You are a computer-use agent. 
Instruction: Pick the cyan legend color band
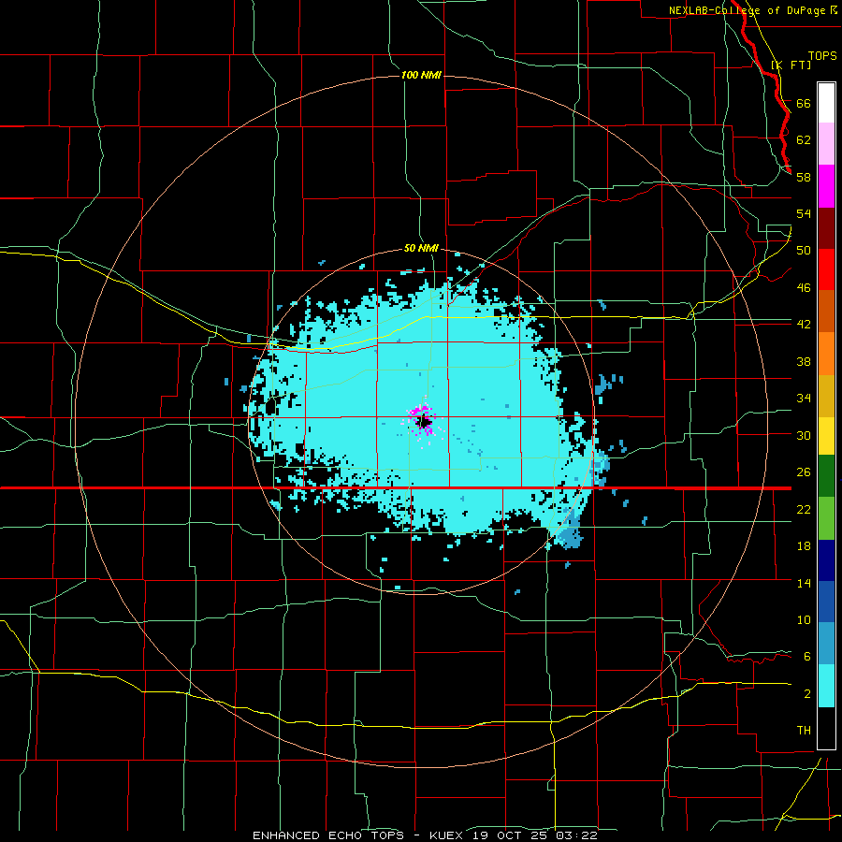tap(826, 686)
